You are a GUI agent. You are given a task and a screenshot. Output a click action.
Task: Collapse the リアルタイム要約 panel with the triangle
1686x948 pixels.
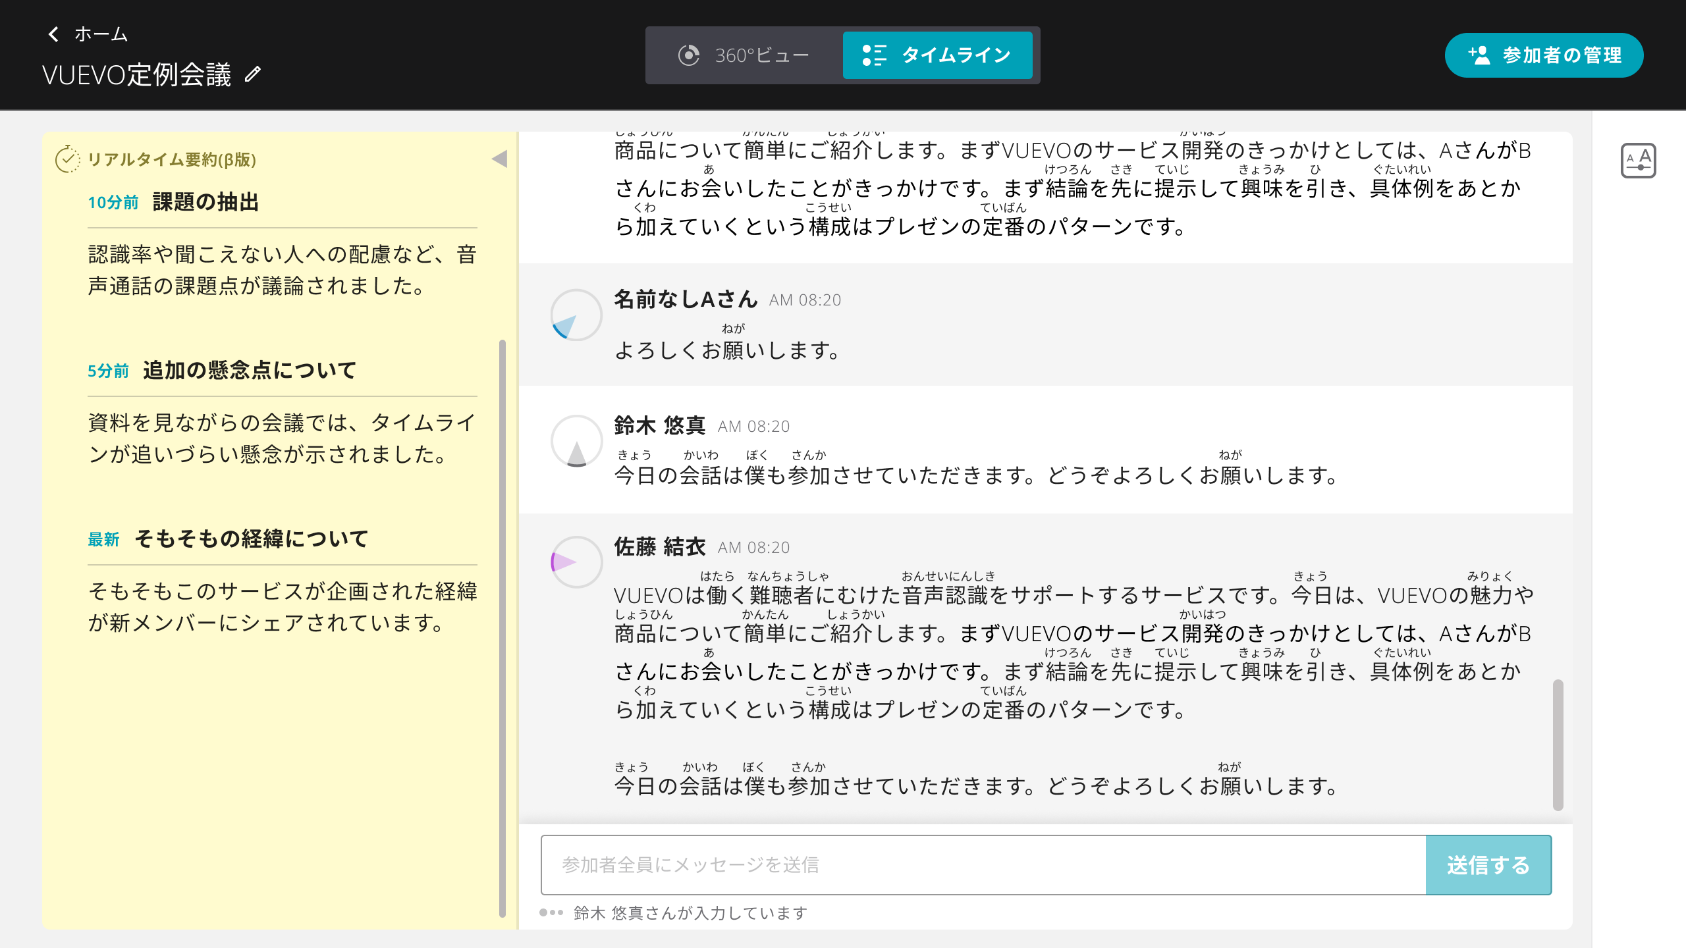(x=499, y=159)
